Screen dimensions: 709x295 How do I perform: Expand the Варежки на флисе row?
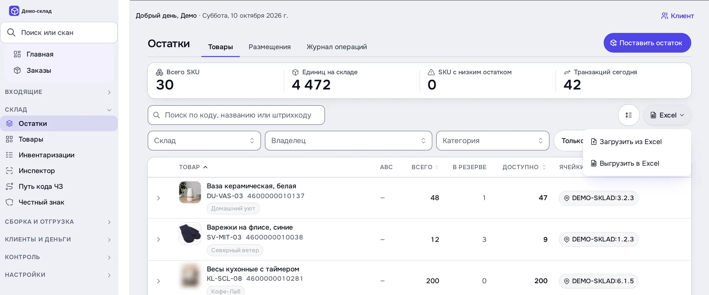click(x=158, y=239)
